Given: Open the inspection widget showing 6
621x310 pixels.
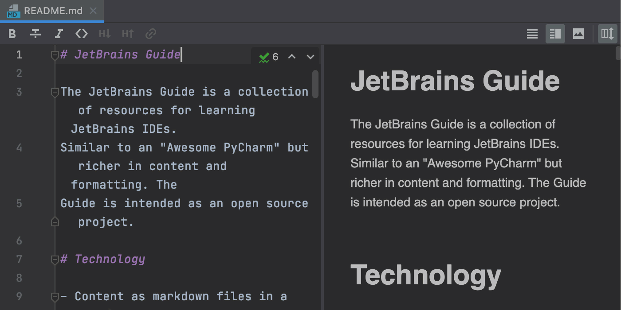Looking at the screenshot, I should [x=269, y=57].
